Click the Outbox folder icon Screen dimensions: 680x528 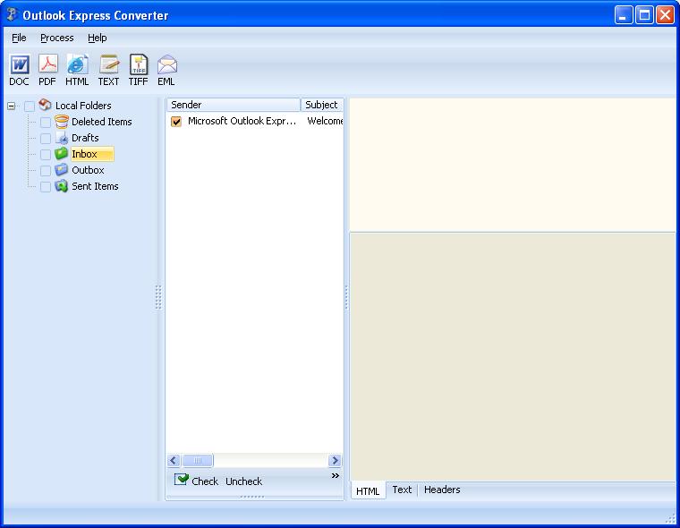62,170
